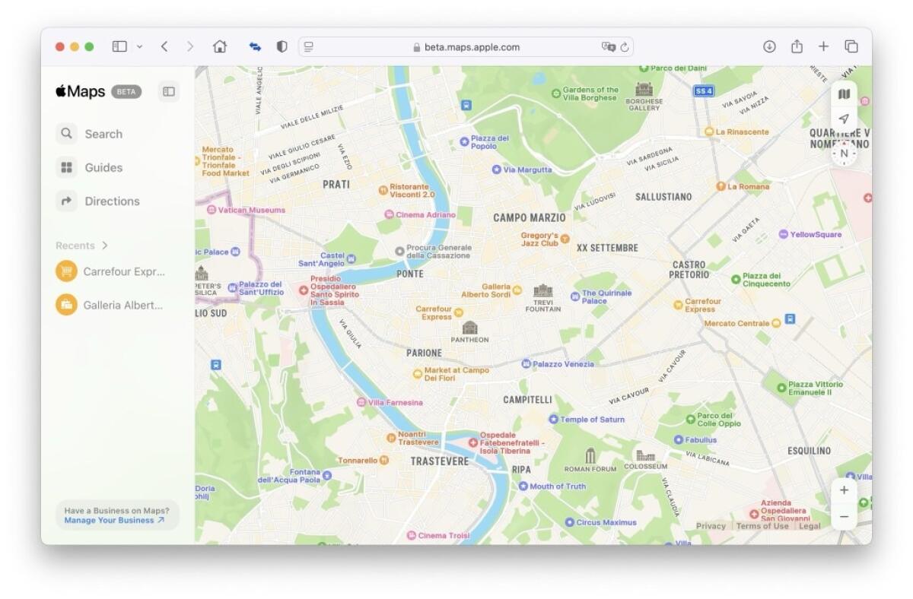The image size is (913, 599).
Task: Expand the Recents list chevron
Action: pos(106,246)
